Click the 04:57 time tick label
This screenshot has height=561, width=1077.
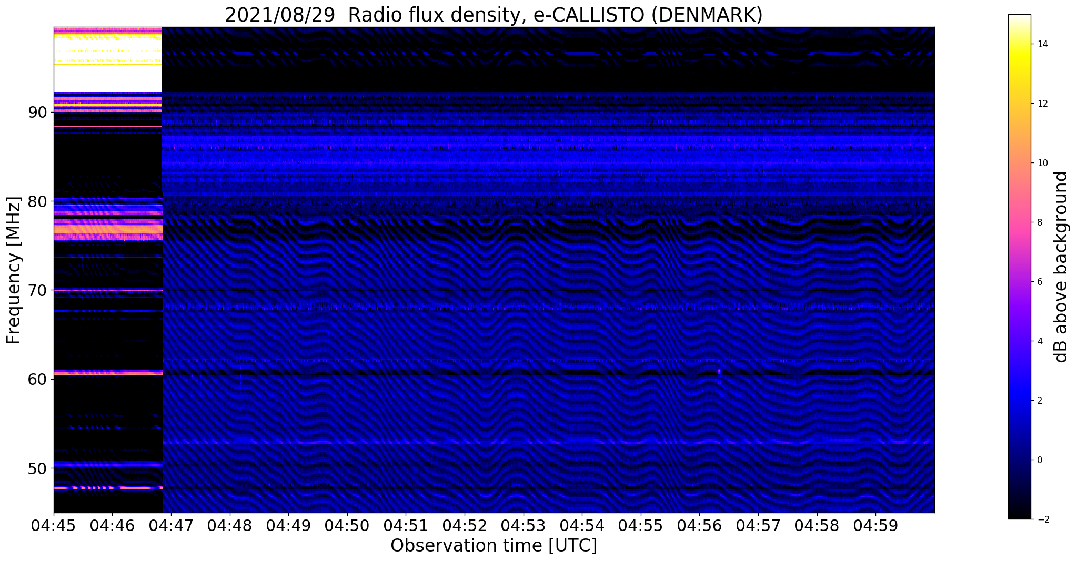coord(758,525)
